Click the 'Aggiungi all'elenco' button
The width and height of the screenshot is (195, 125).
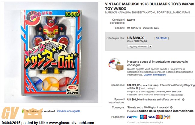pyautogui.click(x=138, y=46)
